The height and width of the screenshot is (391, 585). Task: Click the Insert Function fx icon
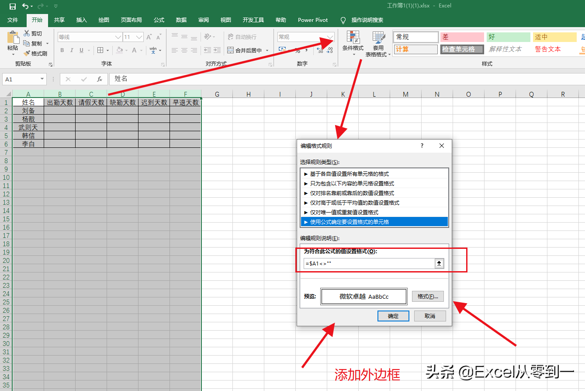[100, 79]
